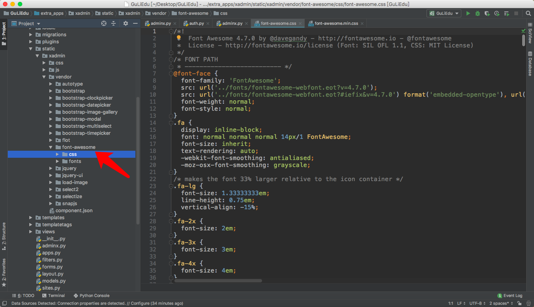Image resolution: width=534 pixels, height=307 pixels.
Task: Close the font-awesome.css tab
Action: (x=301, y=23)
